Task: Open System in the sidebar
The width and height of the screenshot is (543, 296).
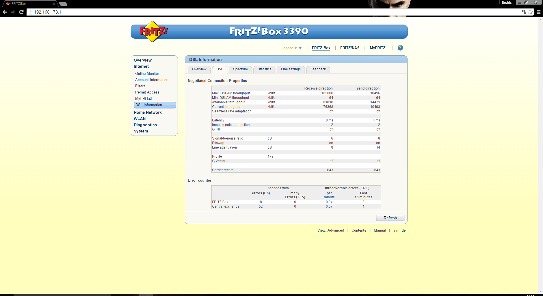Action: tap(141, 131)
